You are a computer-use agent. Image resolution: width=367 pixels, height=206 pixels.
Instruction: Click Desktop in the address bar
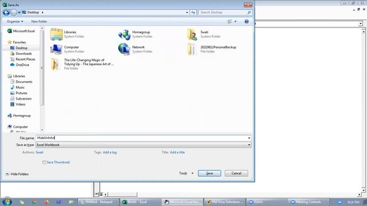[33, 13]
